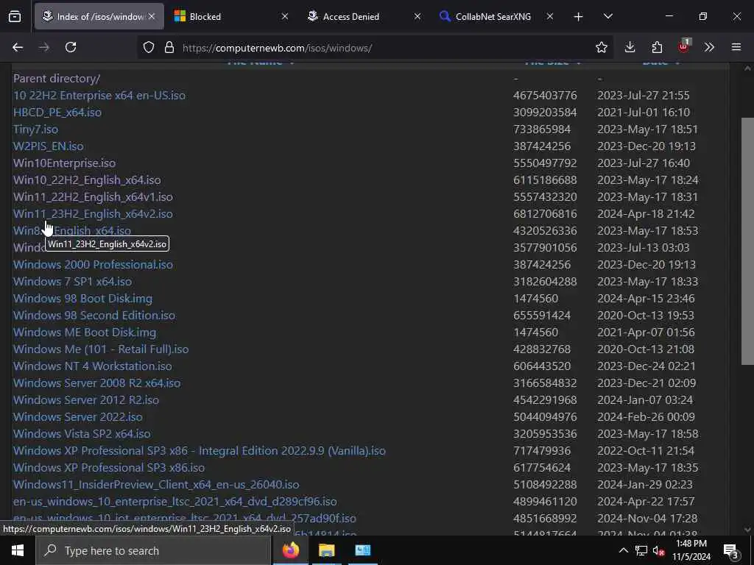Open the Windows Start menu
Image resolution: width=754 pixels, height=565 pixels.
click(18, 550)
